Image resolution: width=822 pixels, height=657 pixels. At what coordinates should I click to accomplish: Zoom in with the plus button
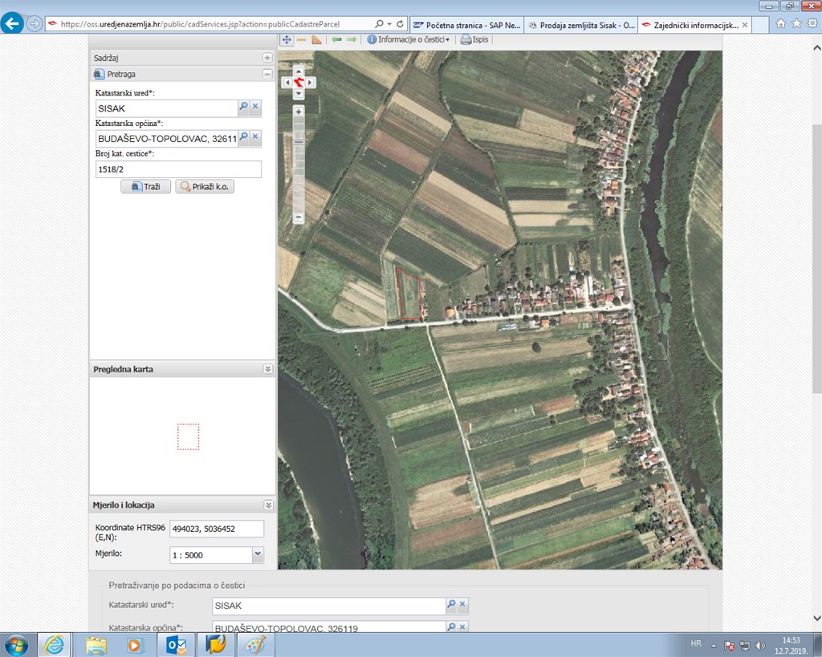(x=299, y=112)
